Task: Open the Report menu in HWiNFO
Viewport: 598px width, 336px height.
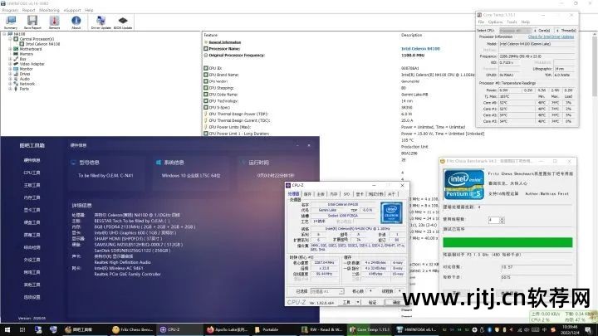Action: (x=28, y=10)
